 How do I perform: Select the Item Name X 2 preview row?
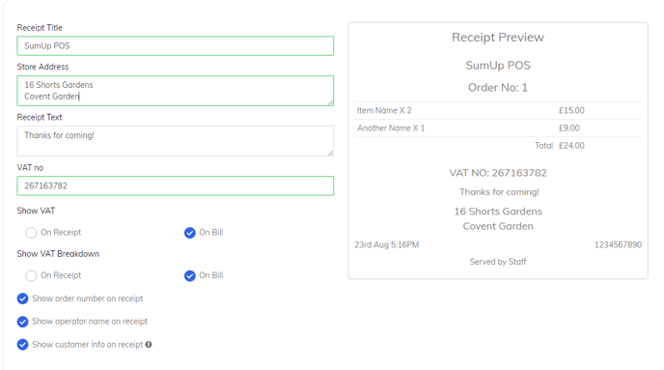[498, 111]
